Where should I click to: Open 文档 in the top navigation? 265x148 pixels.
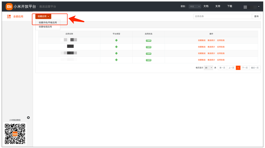pyautogui.click(x=206, y=6)
